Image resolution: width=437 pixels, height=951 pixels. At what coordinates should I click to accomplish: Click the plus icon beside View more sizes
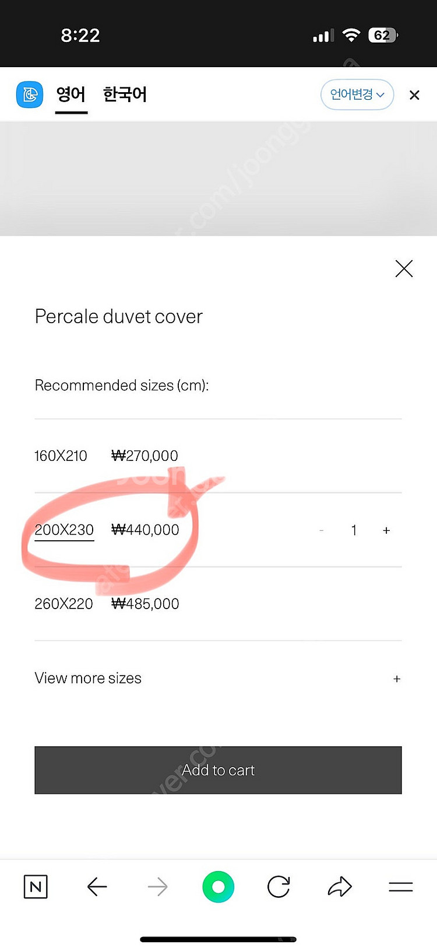point(397,679)
